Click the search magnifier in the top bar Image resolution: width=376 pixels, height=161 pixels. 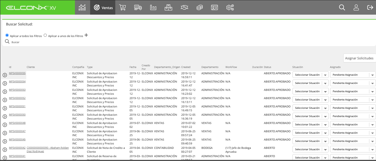point(342,7)
